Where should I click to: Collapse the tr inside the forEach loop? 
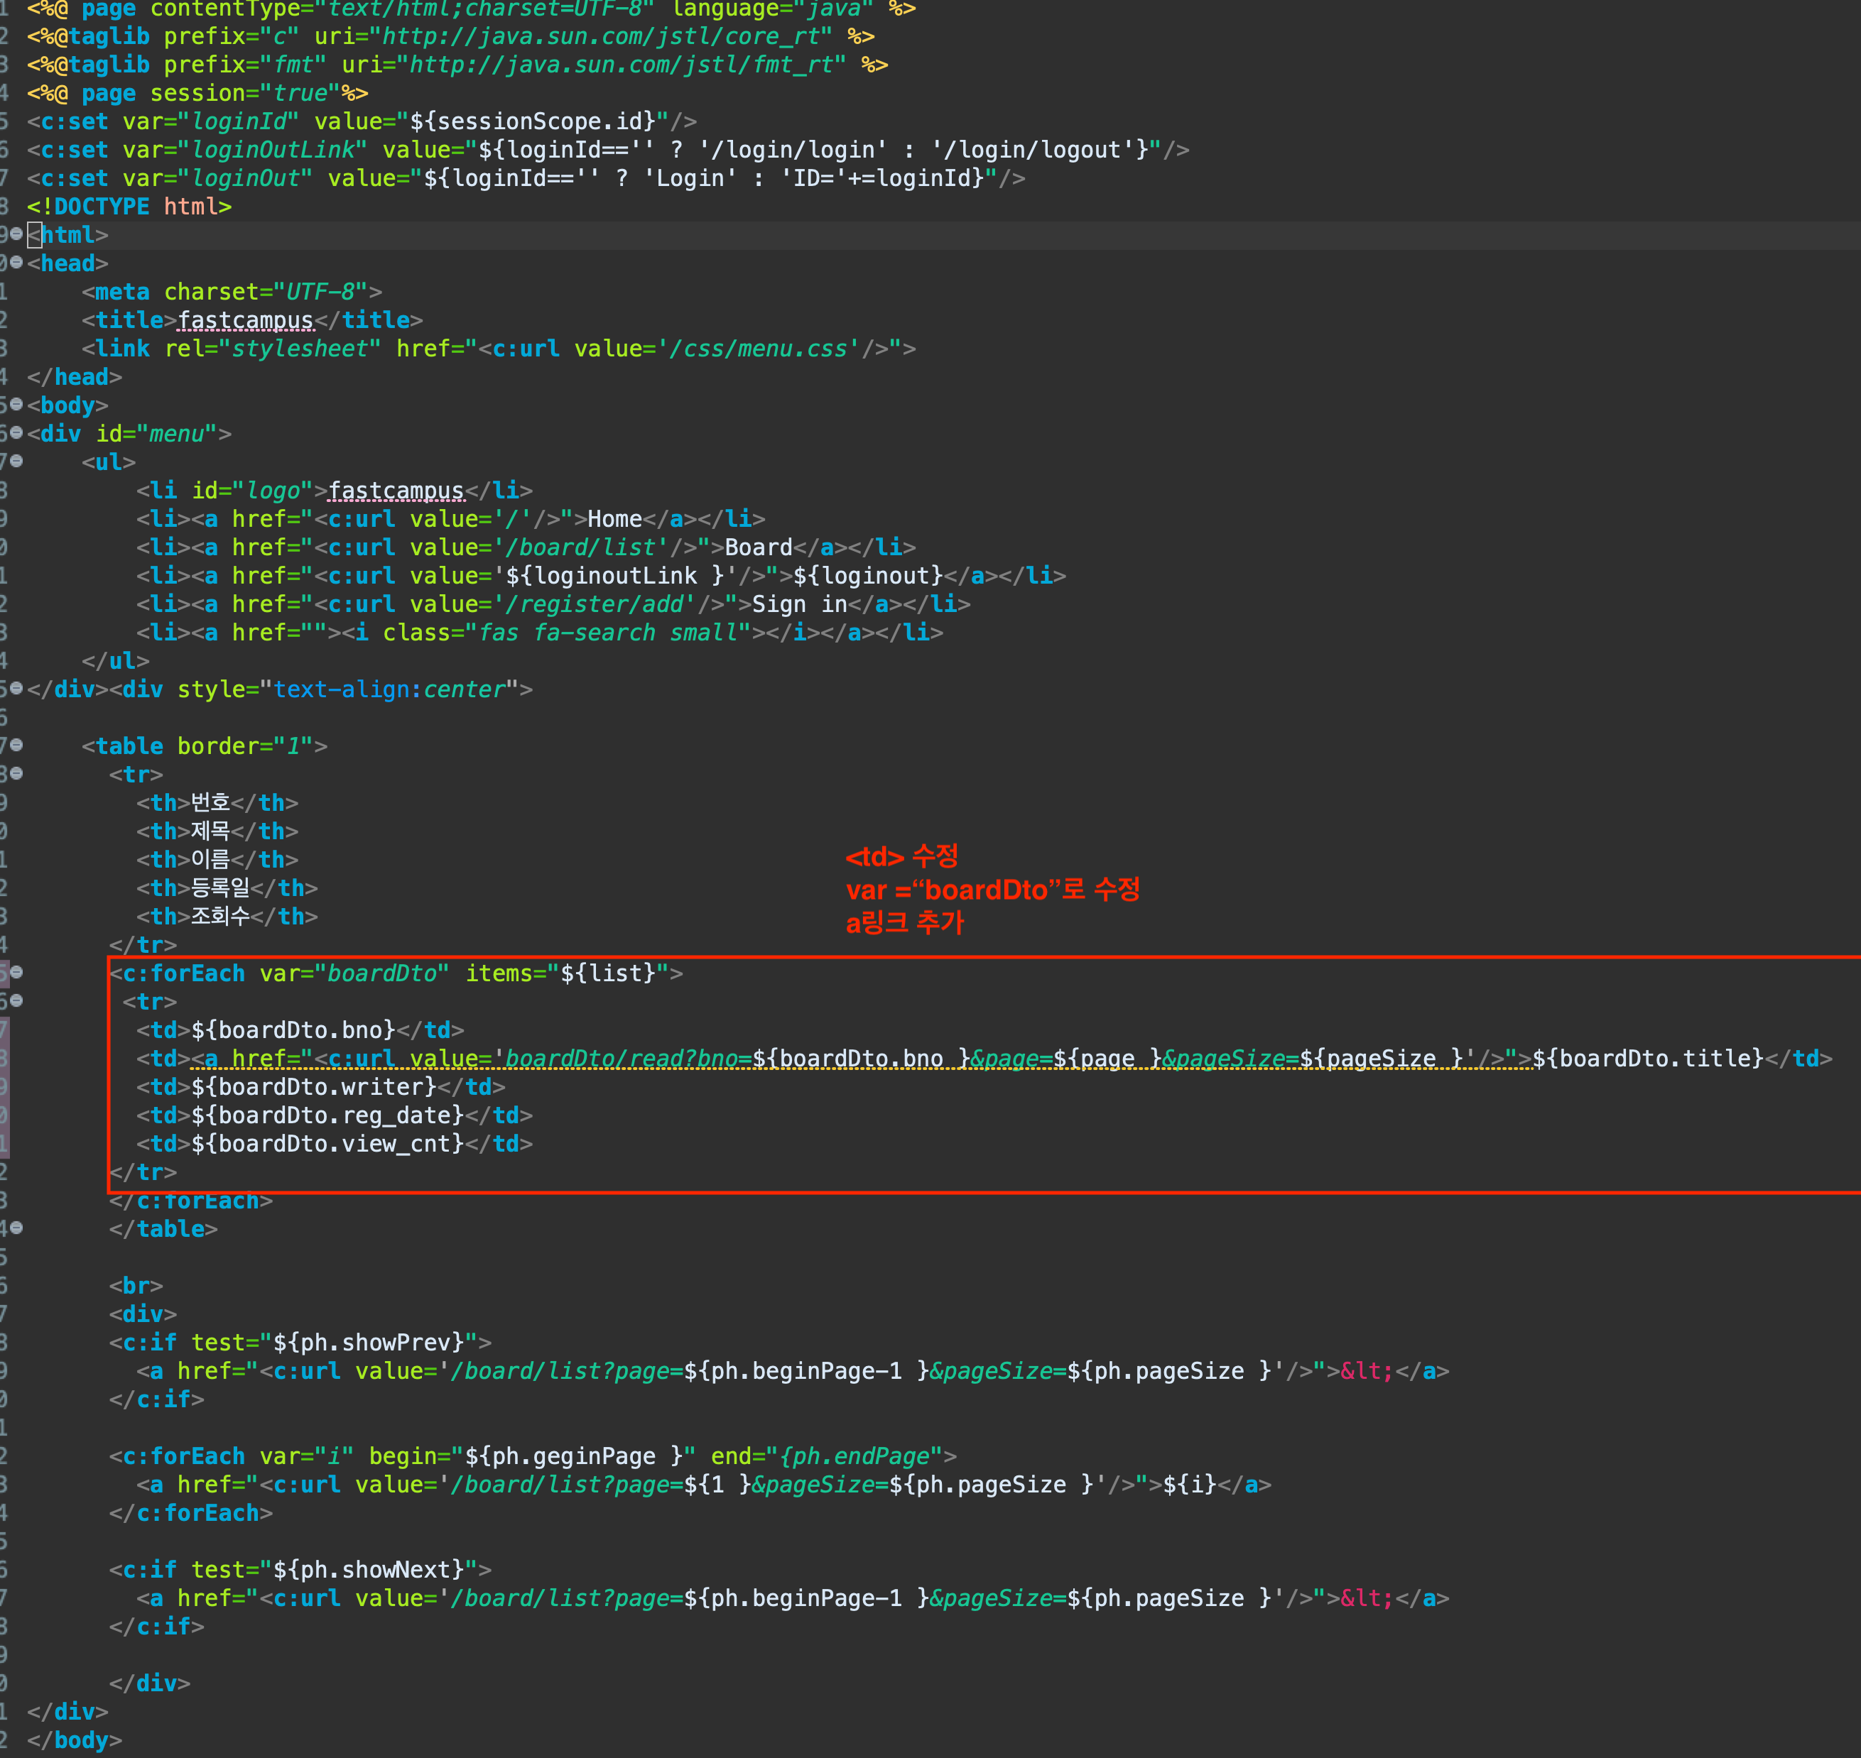(x=16, y=1001)
